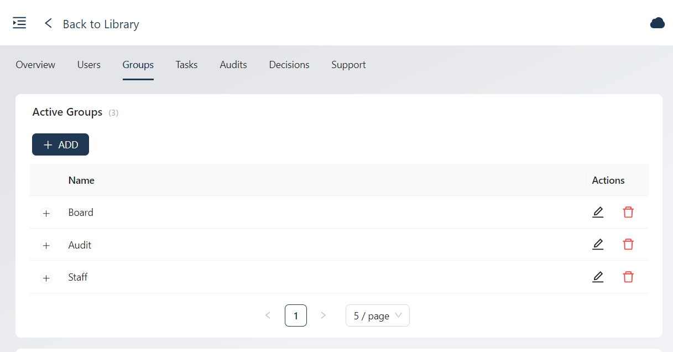Edit the Audit group
The width and height of the screenshot is (673, 352).
click(x=598, y=244)
